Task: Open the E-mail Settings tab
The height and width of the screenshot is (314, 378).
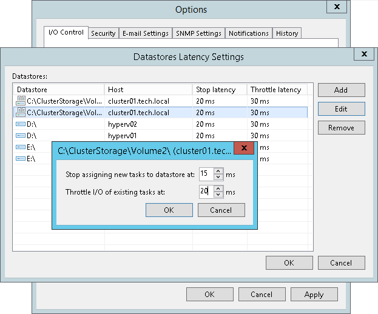Action: (145, 33)
